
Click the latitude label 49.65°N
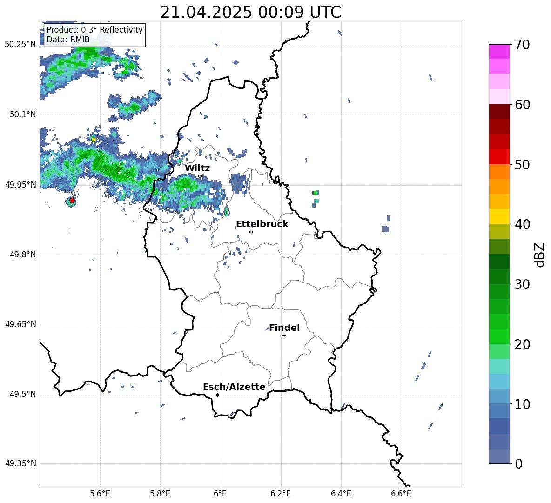click(20, 324)
